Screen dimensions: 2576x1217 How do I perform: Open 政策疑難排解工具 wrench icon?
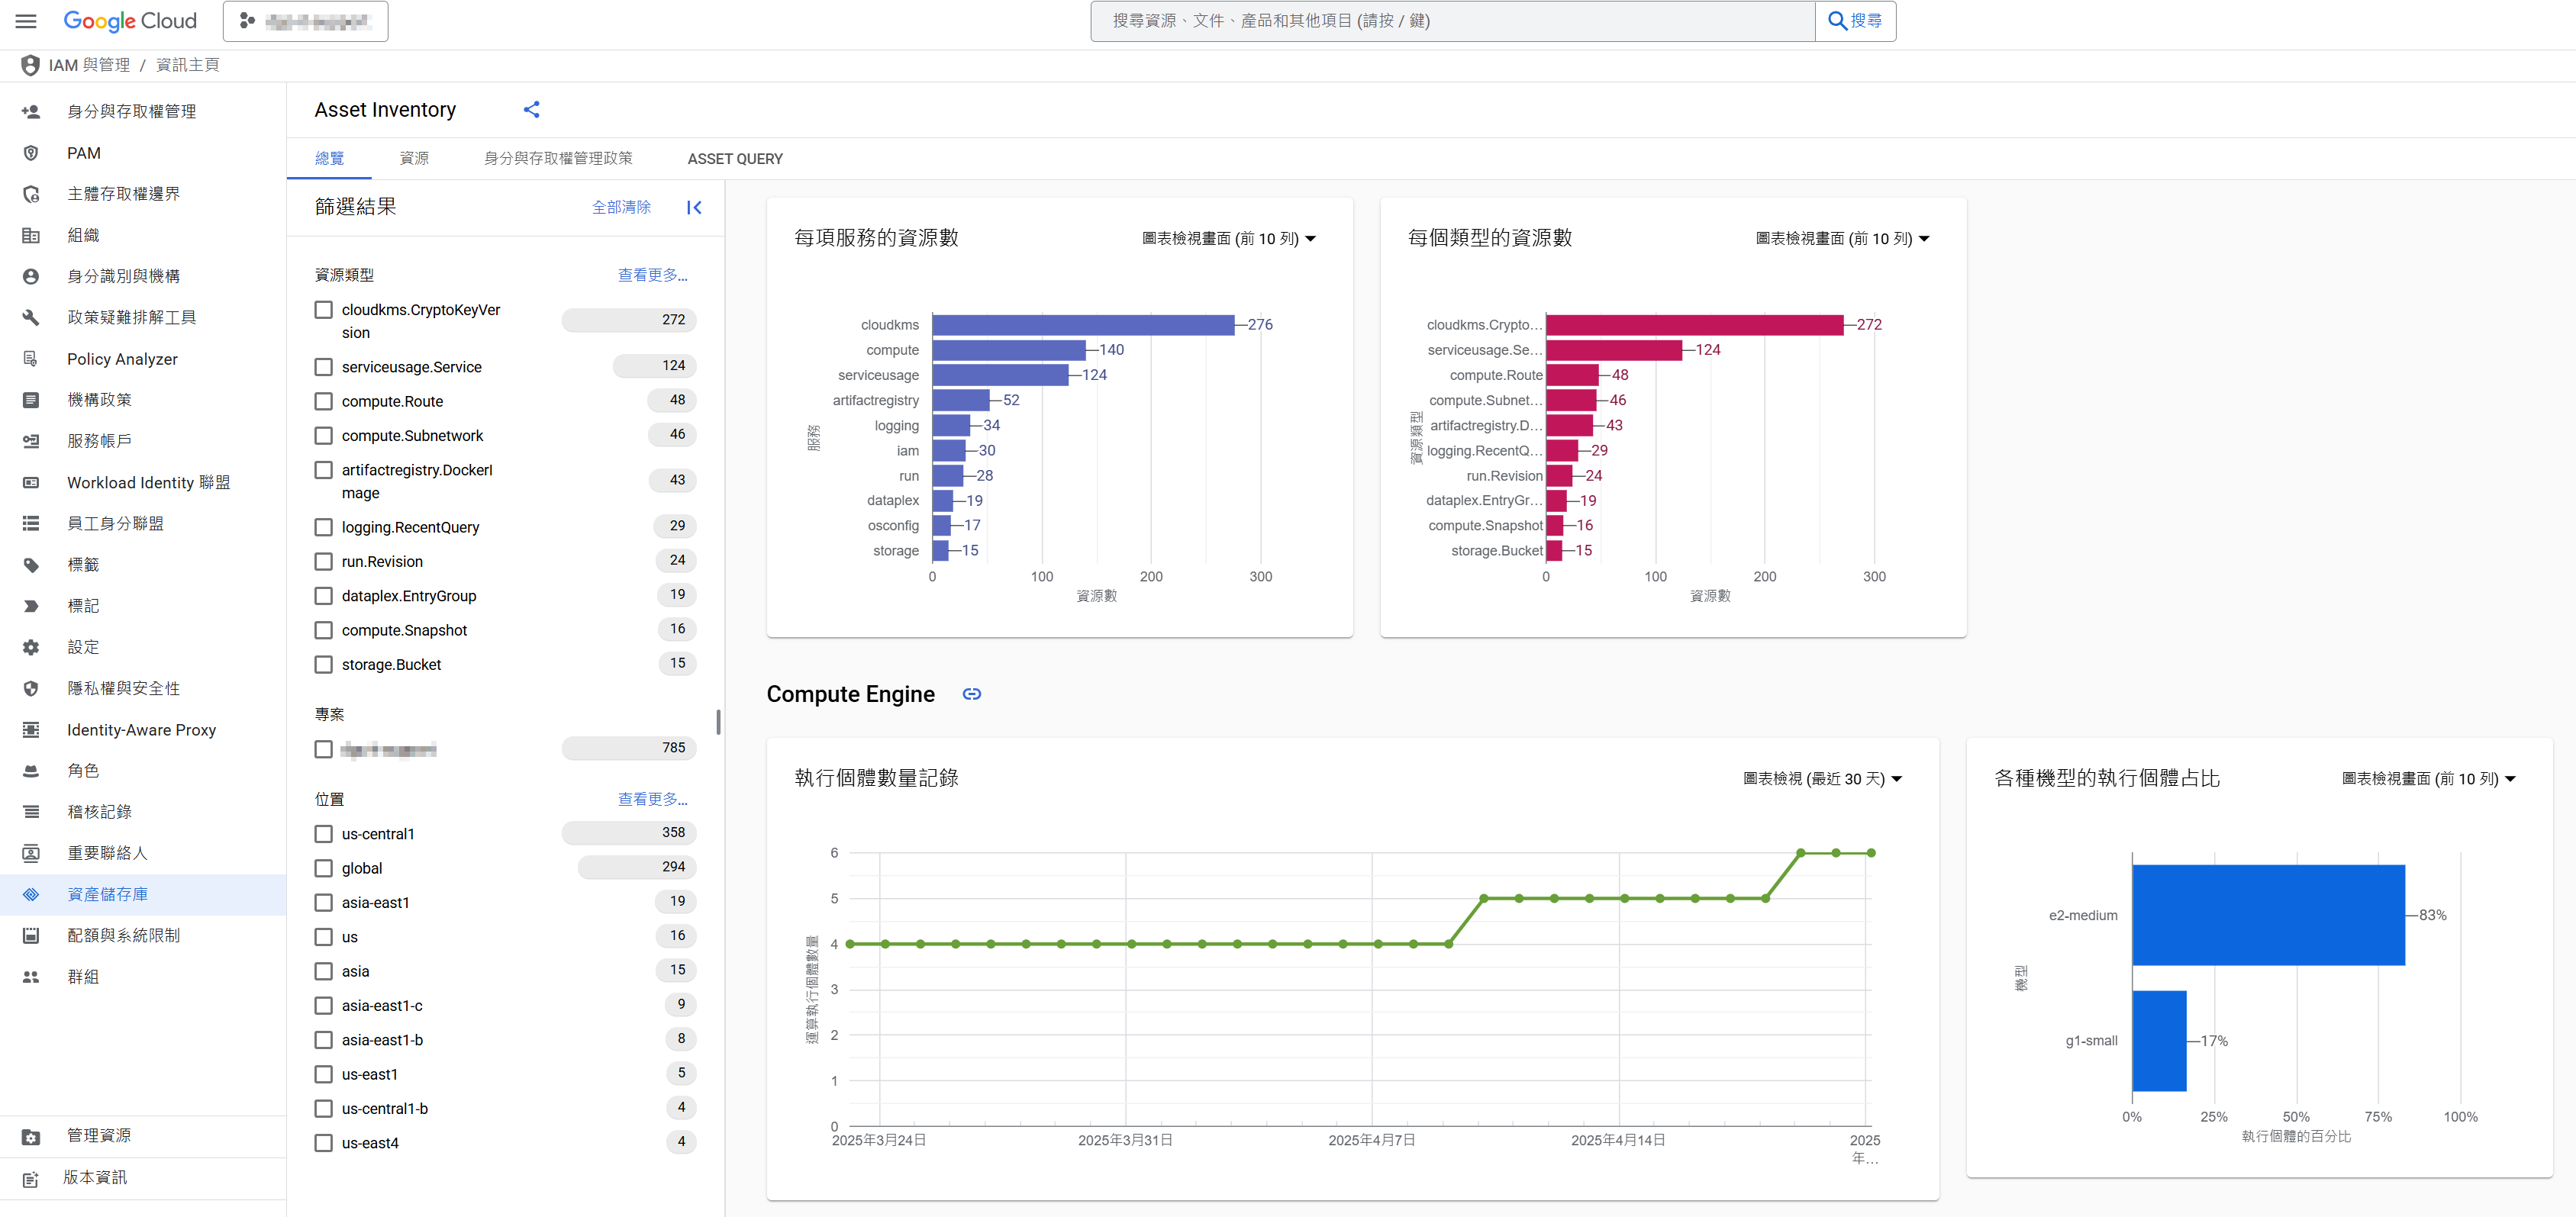[x=31, y=317]
